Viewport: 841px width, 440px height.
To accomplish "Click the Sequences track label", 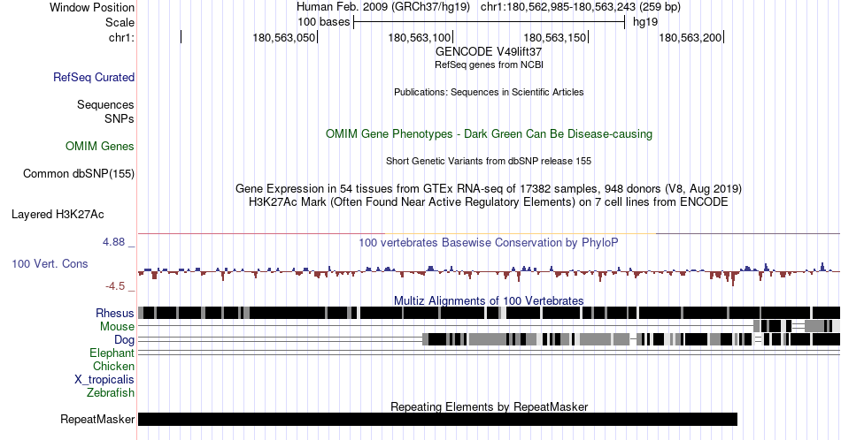I will click(105, 104).
